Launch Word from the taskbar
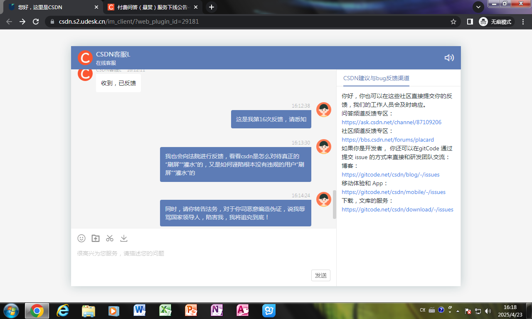Screen dimensions: 532x319 point(140,311)
